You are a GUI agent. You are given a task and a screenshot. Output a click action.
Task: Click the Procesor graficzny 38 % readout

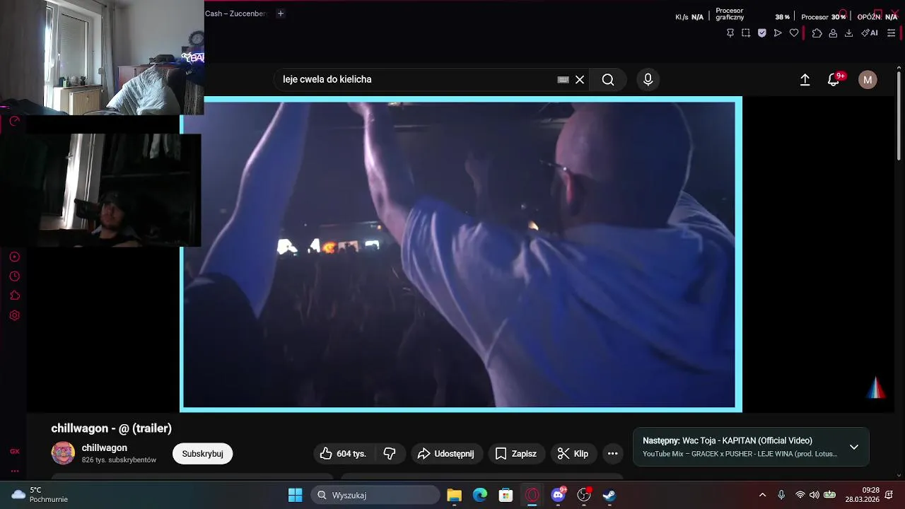pyautogui.click(x=752, y=14)
